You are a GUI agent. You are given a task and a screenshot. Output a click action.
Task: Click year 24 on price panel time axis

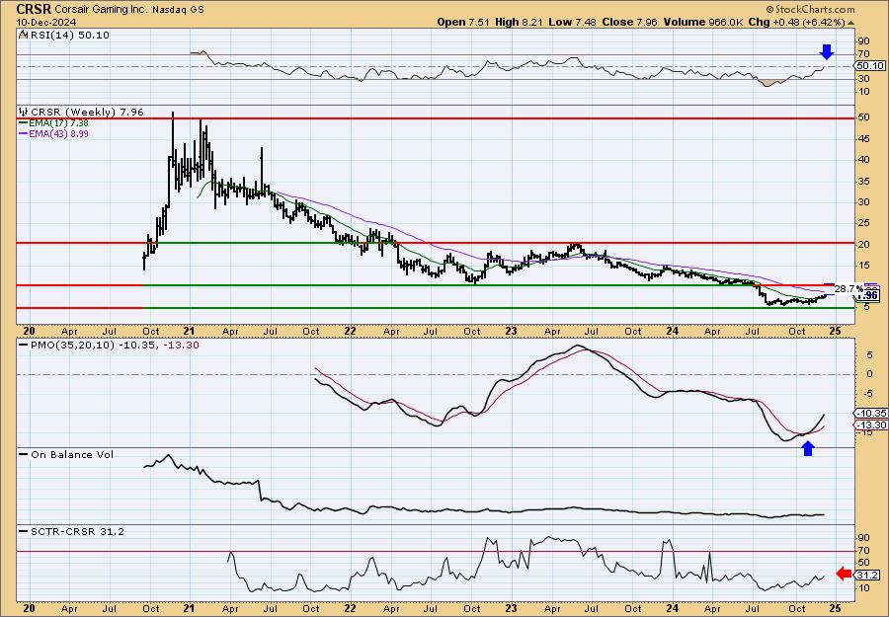pos(673,331)
